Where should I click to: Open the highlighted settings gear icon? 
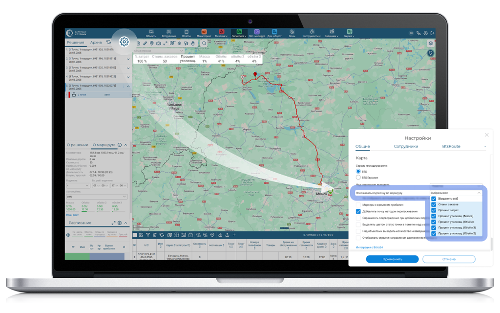(124, 42)
